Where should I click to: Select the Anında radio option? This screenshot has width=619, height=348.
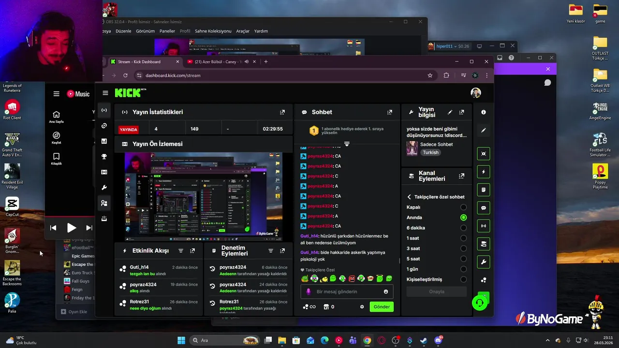click(x=463, y=217)
